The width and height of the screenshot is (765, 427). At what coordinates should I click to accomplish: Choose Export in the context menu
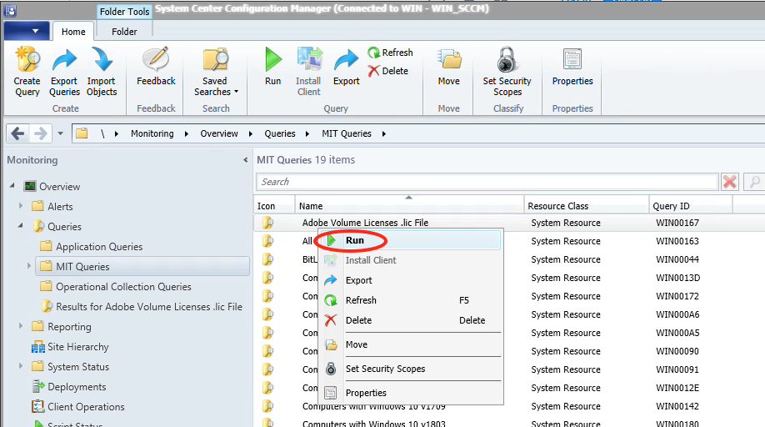point(410,280)
